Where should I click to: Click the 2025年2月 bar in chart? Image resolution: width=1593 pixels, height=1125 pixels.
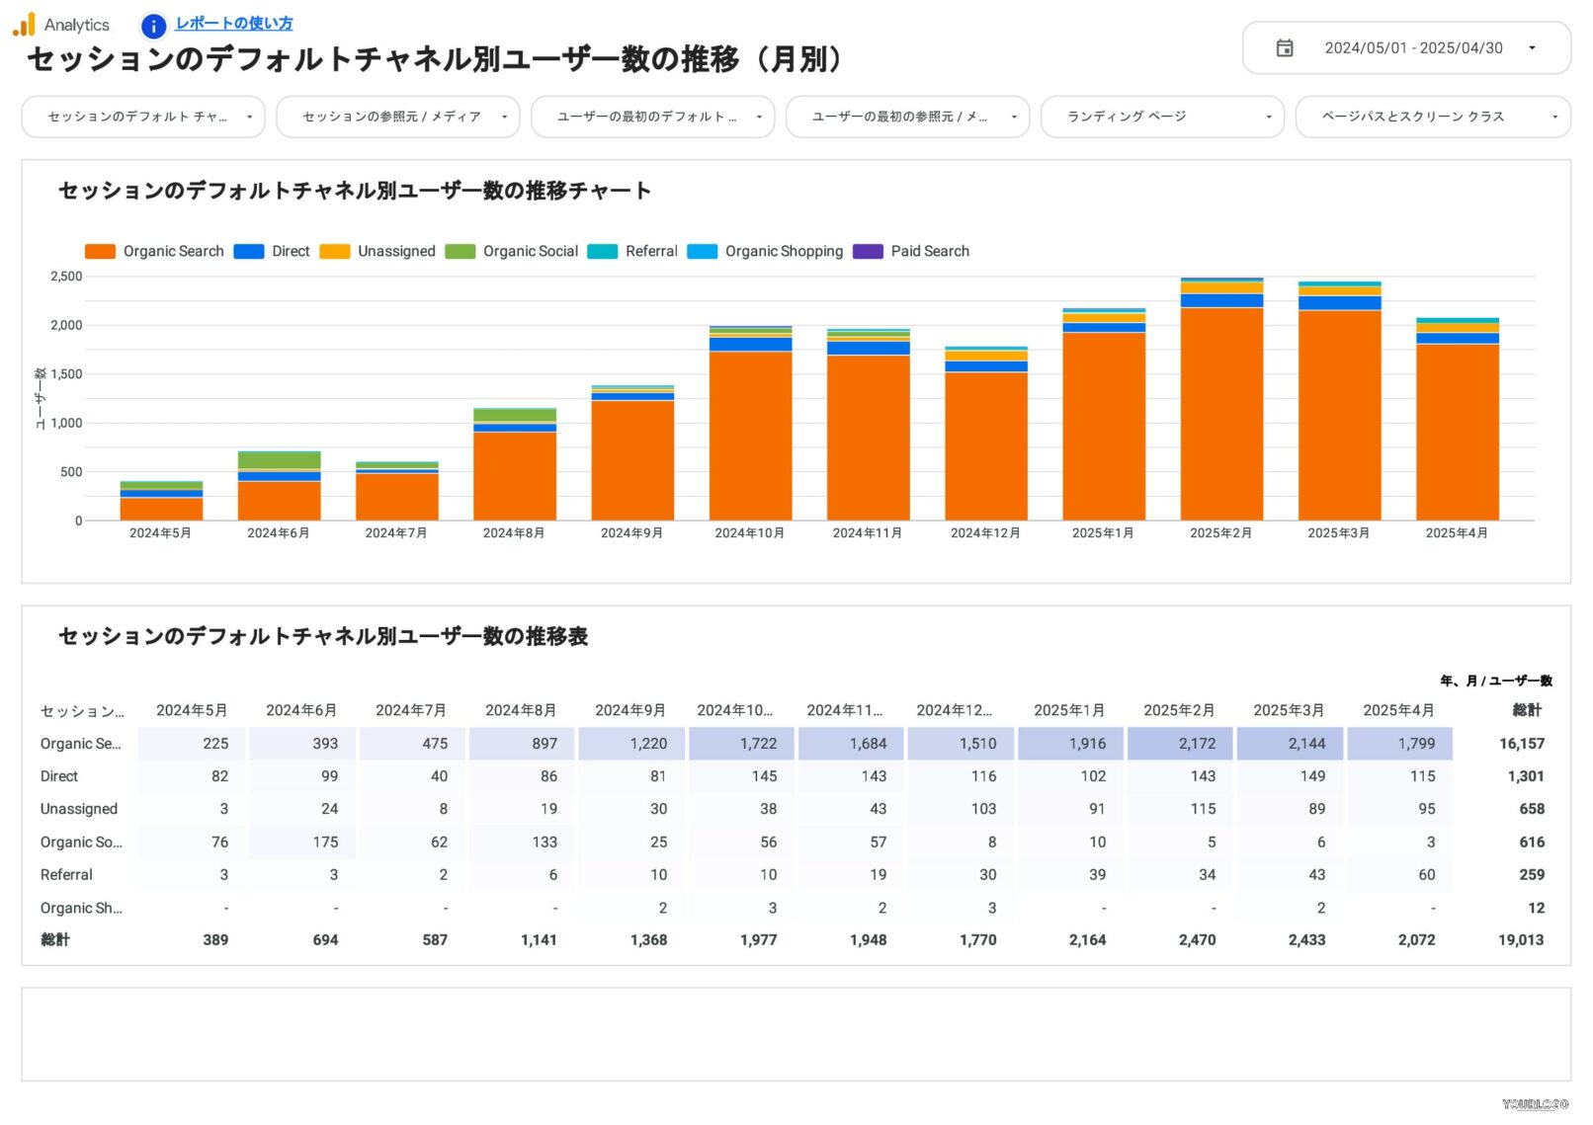1221,413
